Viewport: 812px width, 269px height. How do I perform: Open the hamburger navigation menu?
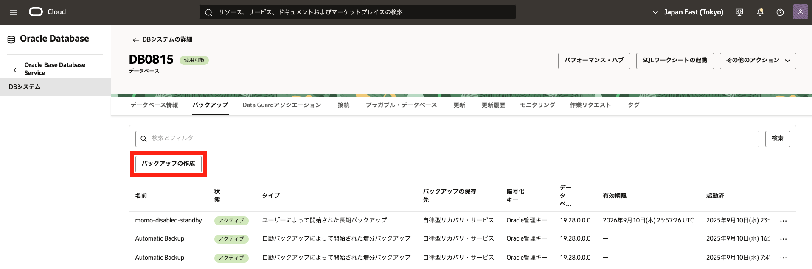14,12
